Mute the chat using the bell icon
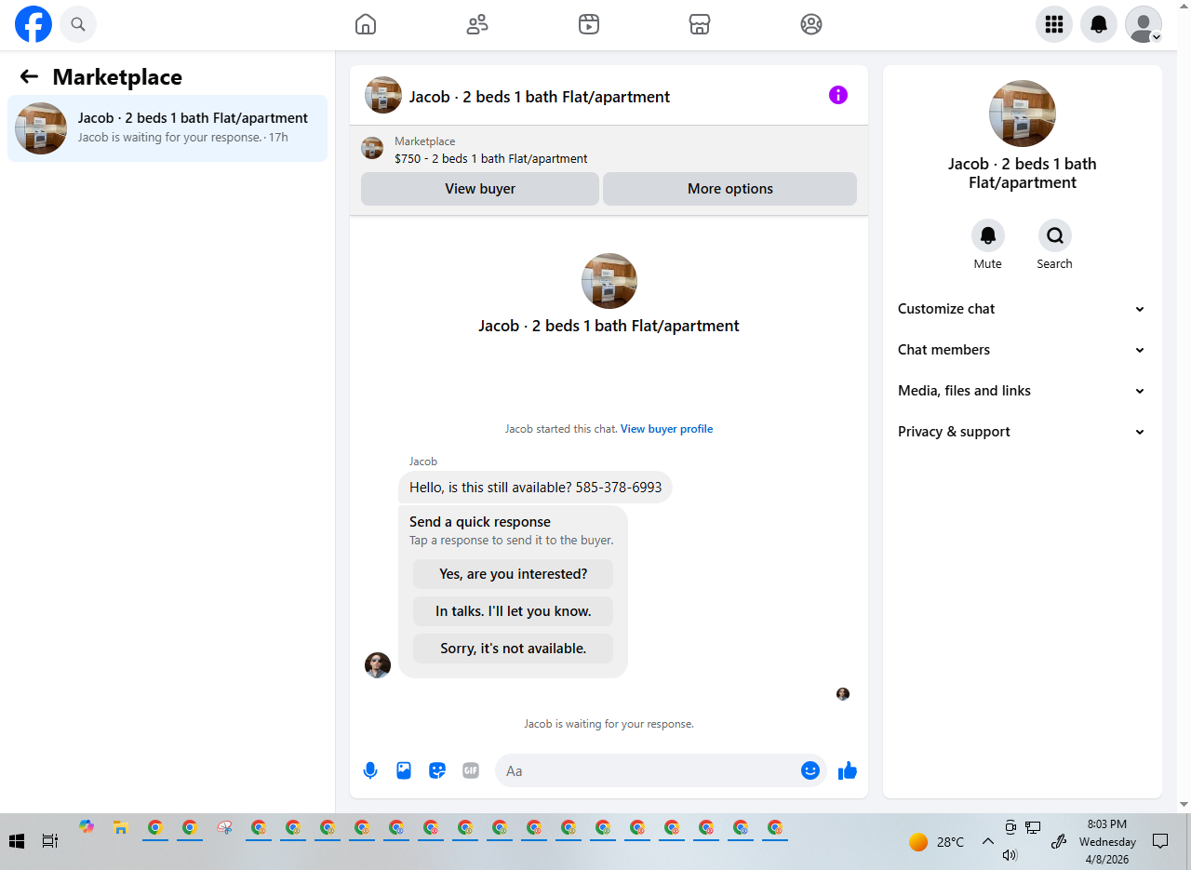The width and height of the screenshot is (1191, 870). pyautogui.click(x=988, y=236)
